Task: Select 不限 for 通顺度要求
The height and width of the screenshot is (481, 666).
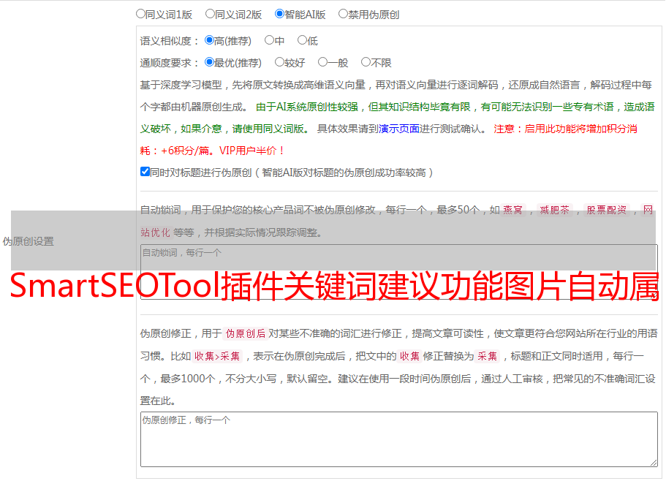Action: pyautogui.click(x=366, y=62)
